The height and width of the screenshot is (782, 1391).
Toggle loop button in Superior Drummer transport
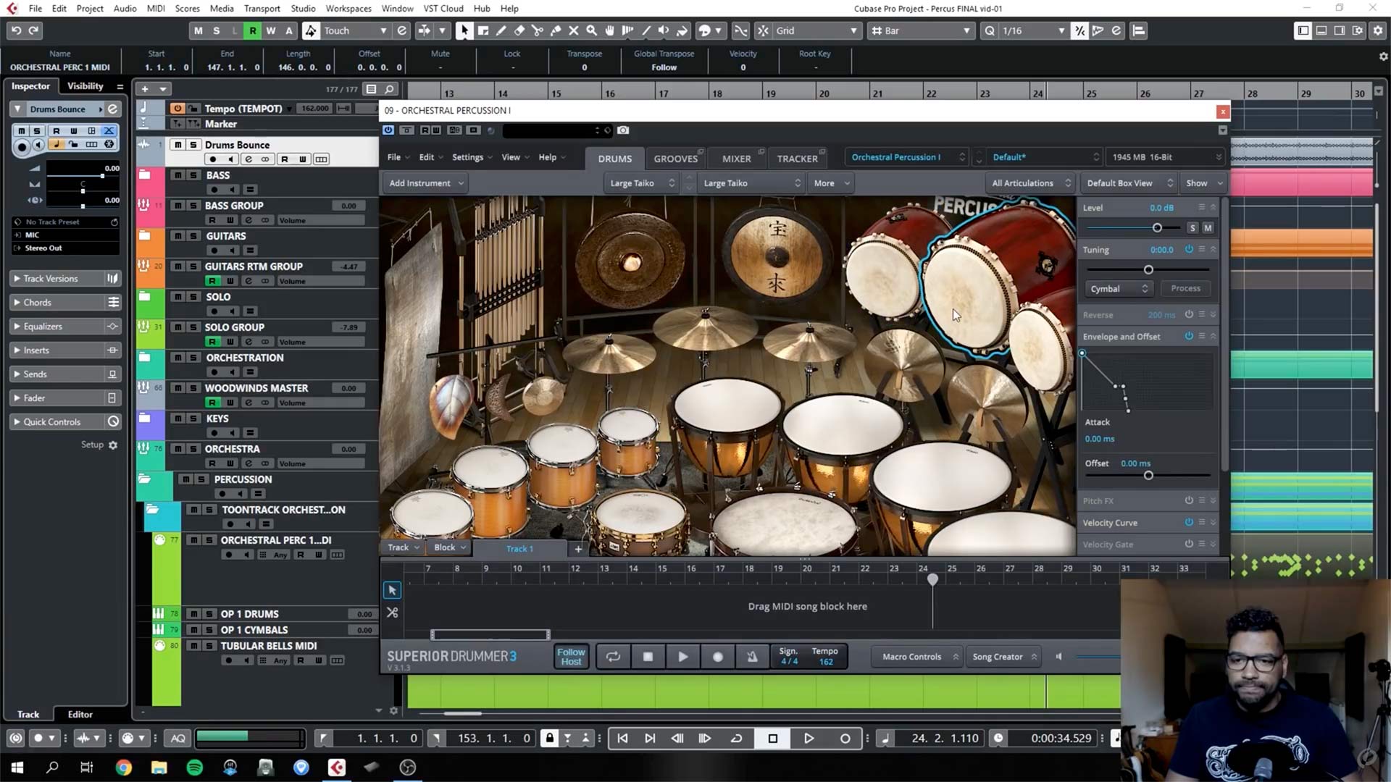click(x=613, y=657)
